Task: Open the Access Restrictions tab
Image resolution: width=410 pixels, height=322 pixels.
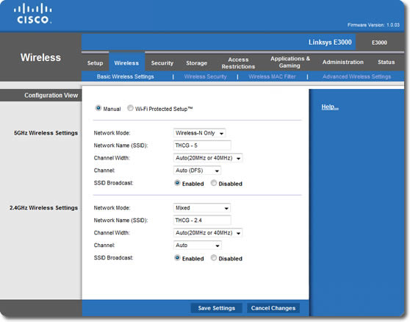Action: click(x=238, y=63)
